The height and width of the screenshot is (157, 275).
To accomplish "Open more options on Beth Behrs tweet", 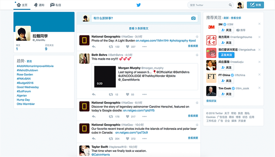I will click(x=144, y=94).
